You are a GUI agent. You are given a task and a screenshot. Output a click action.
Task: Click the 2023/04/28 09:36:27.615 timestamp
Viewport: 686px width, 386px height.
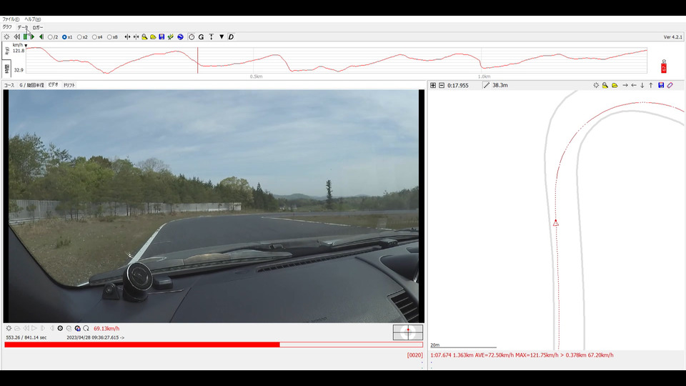93,337
